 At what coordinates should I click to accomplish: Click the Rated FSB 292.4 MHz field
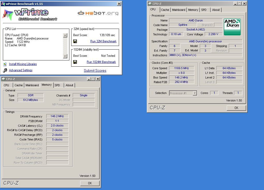[x=181, y=82]
